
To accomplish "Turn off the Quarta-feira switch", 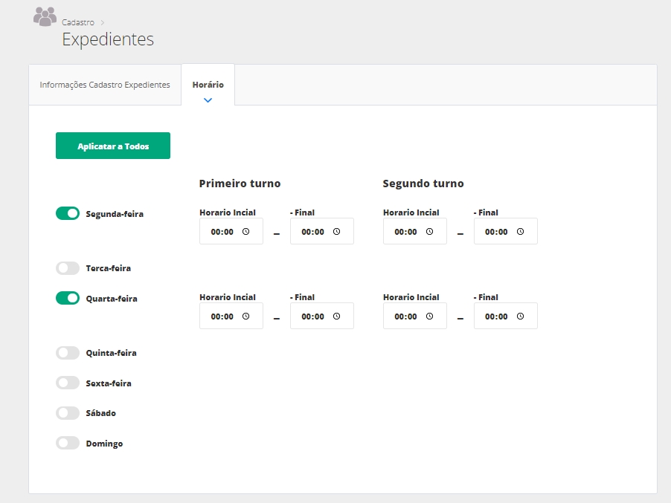I will 68,298.
